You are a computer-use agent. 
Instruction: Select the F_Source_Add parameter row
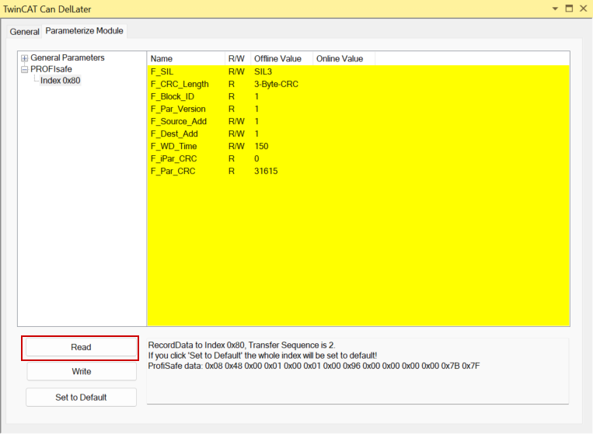click(x=358, y=122)
